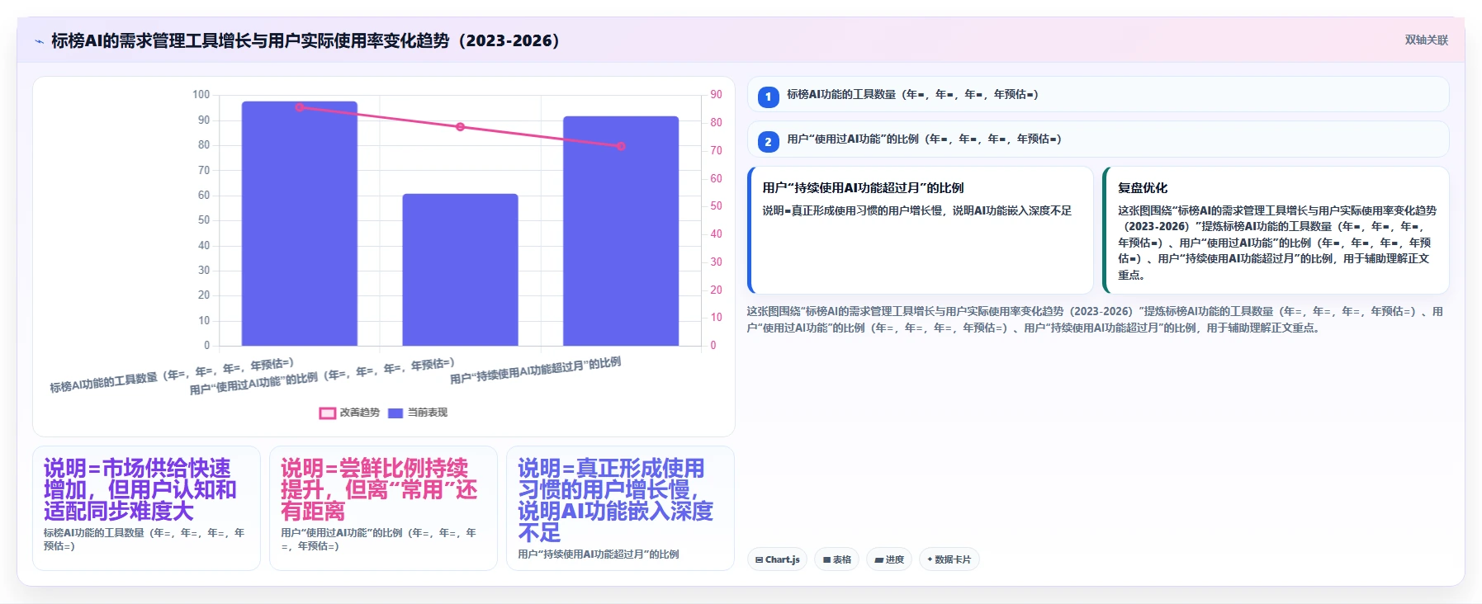Viewport: 1482px width, 604px height.
Task: Click the body text under 复盘优化
Action: point(1276,243)
